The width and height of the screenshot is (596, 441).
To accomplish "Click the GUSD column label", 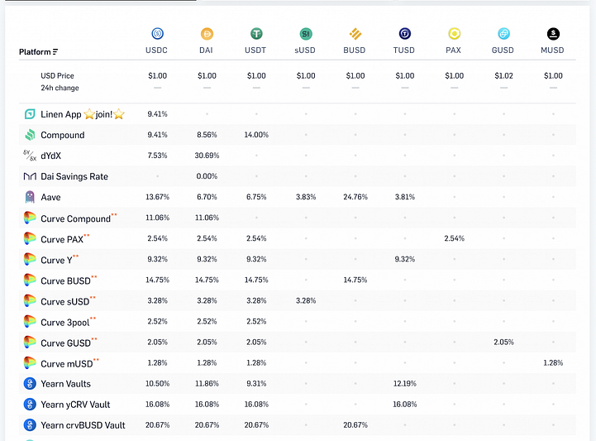I will (503, 50).
